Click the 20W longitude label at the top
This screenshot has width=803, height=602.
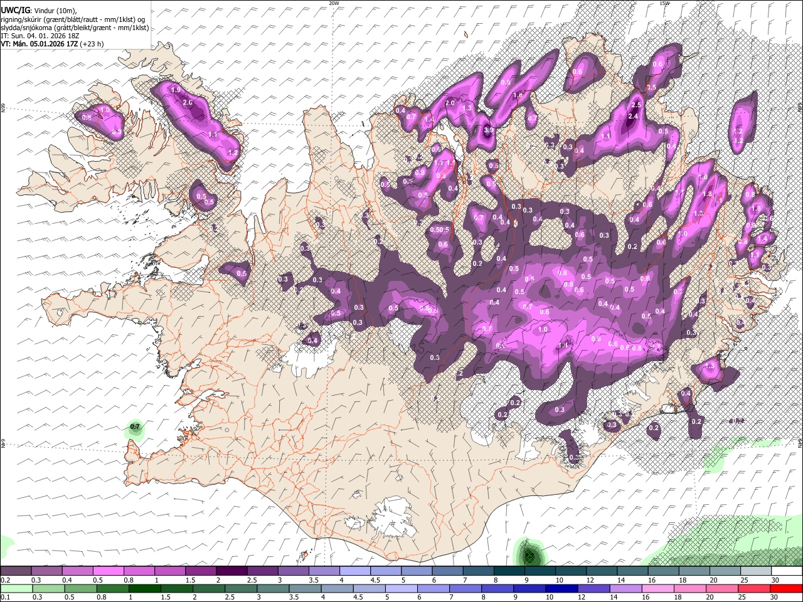334,3
